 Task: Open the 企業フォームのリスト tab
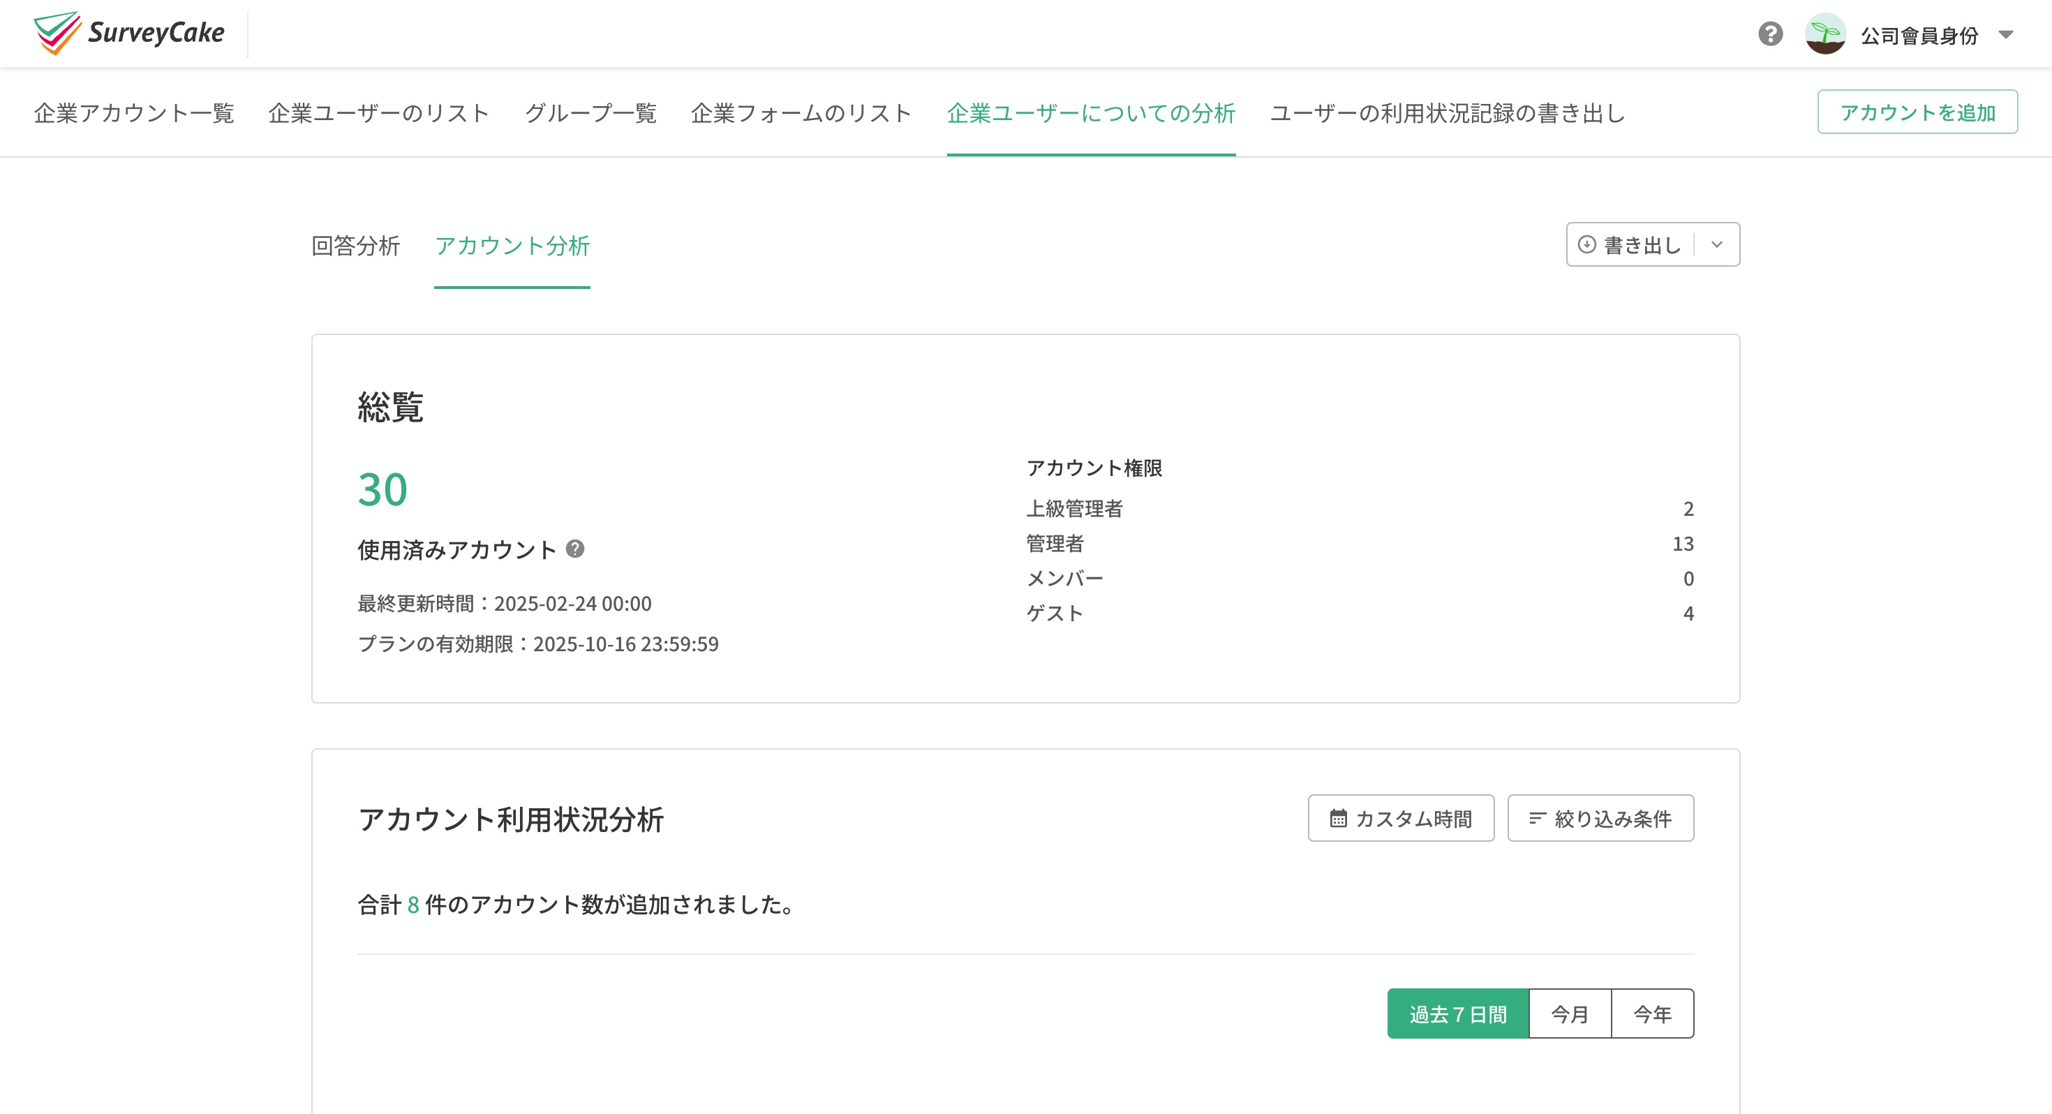pos(801,113)
